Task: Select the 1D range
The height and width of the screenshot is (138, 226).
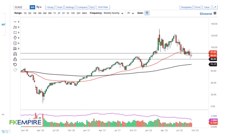Action: pyautogui.click(x=25, y=13)
